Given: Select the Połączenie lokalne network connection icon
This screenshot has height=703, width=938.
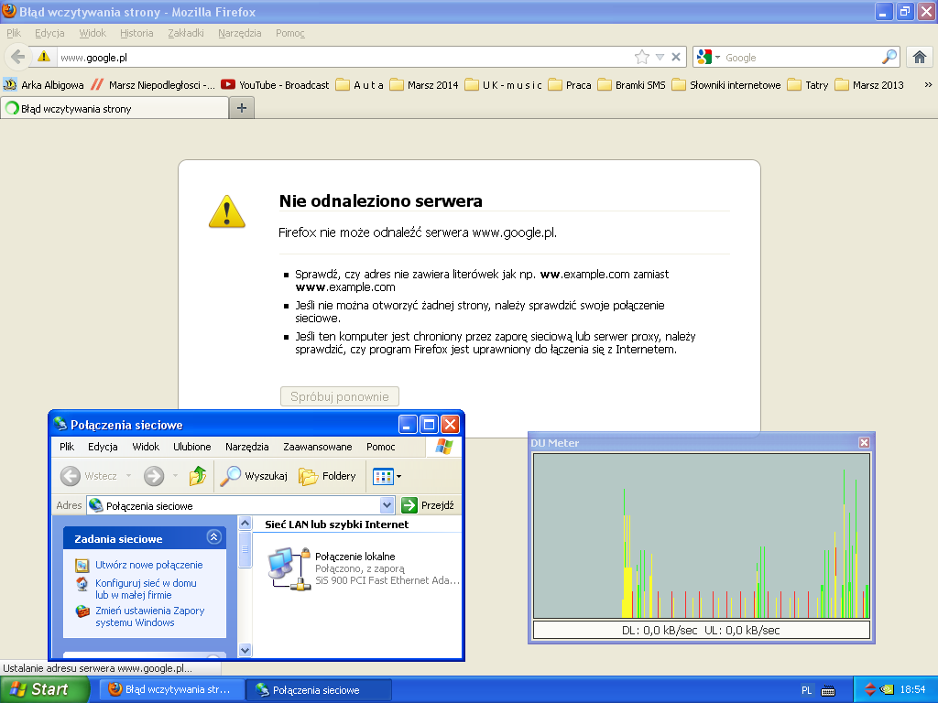Looking at the screenshot, I should coord(289,568).
